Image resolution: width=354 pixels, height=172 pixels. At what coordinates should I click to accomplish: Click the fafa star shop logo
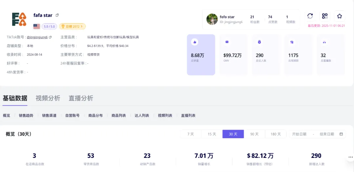pyautogui.click(x=19, y=19)
